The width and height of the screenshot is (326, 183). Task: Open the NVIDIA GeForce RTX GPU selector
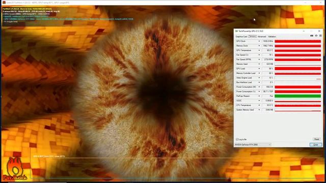click(253, 144)
